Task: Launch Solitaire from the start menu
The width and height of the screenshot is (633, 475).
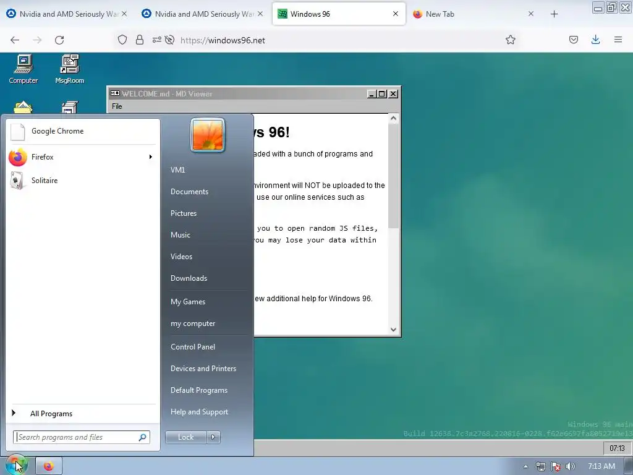Action: 82,180
